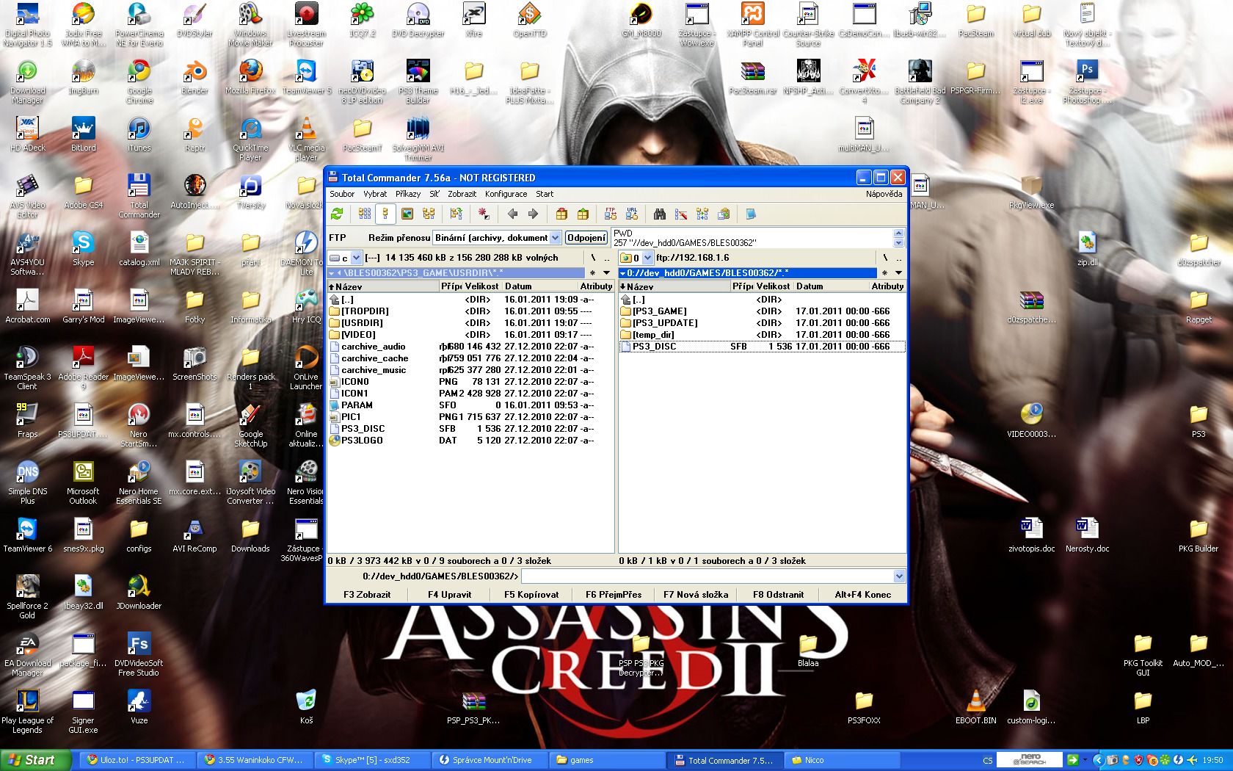The image size is (1233, 771).
Task: Click the red star select-files icon
Action: point(484,214)
